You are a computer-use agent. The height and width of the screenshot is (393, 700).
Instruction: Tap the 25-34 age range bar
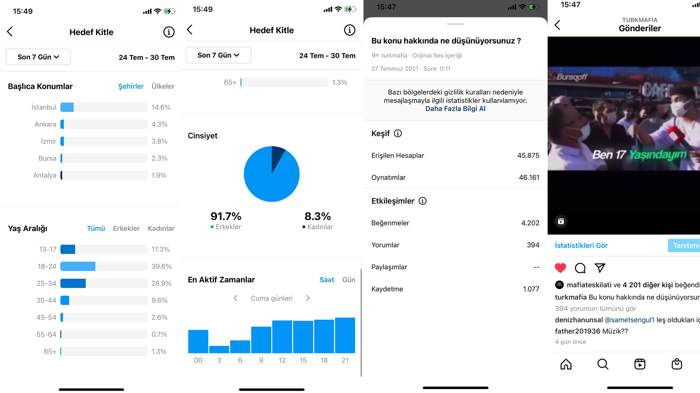tap(104, 283)
